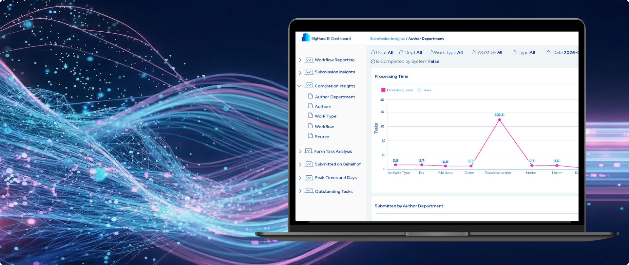Open the first Dept All filter
629x265 pixels.
[x=382, y=52]
